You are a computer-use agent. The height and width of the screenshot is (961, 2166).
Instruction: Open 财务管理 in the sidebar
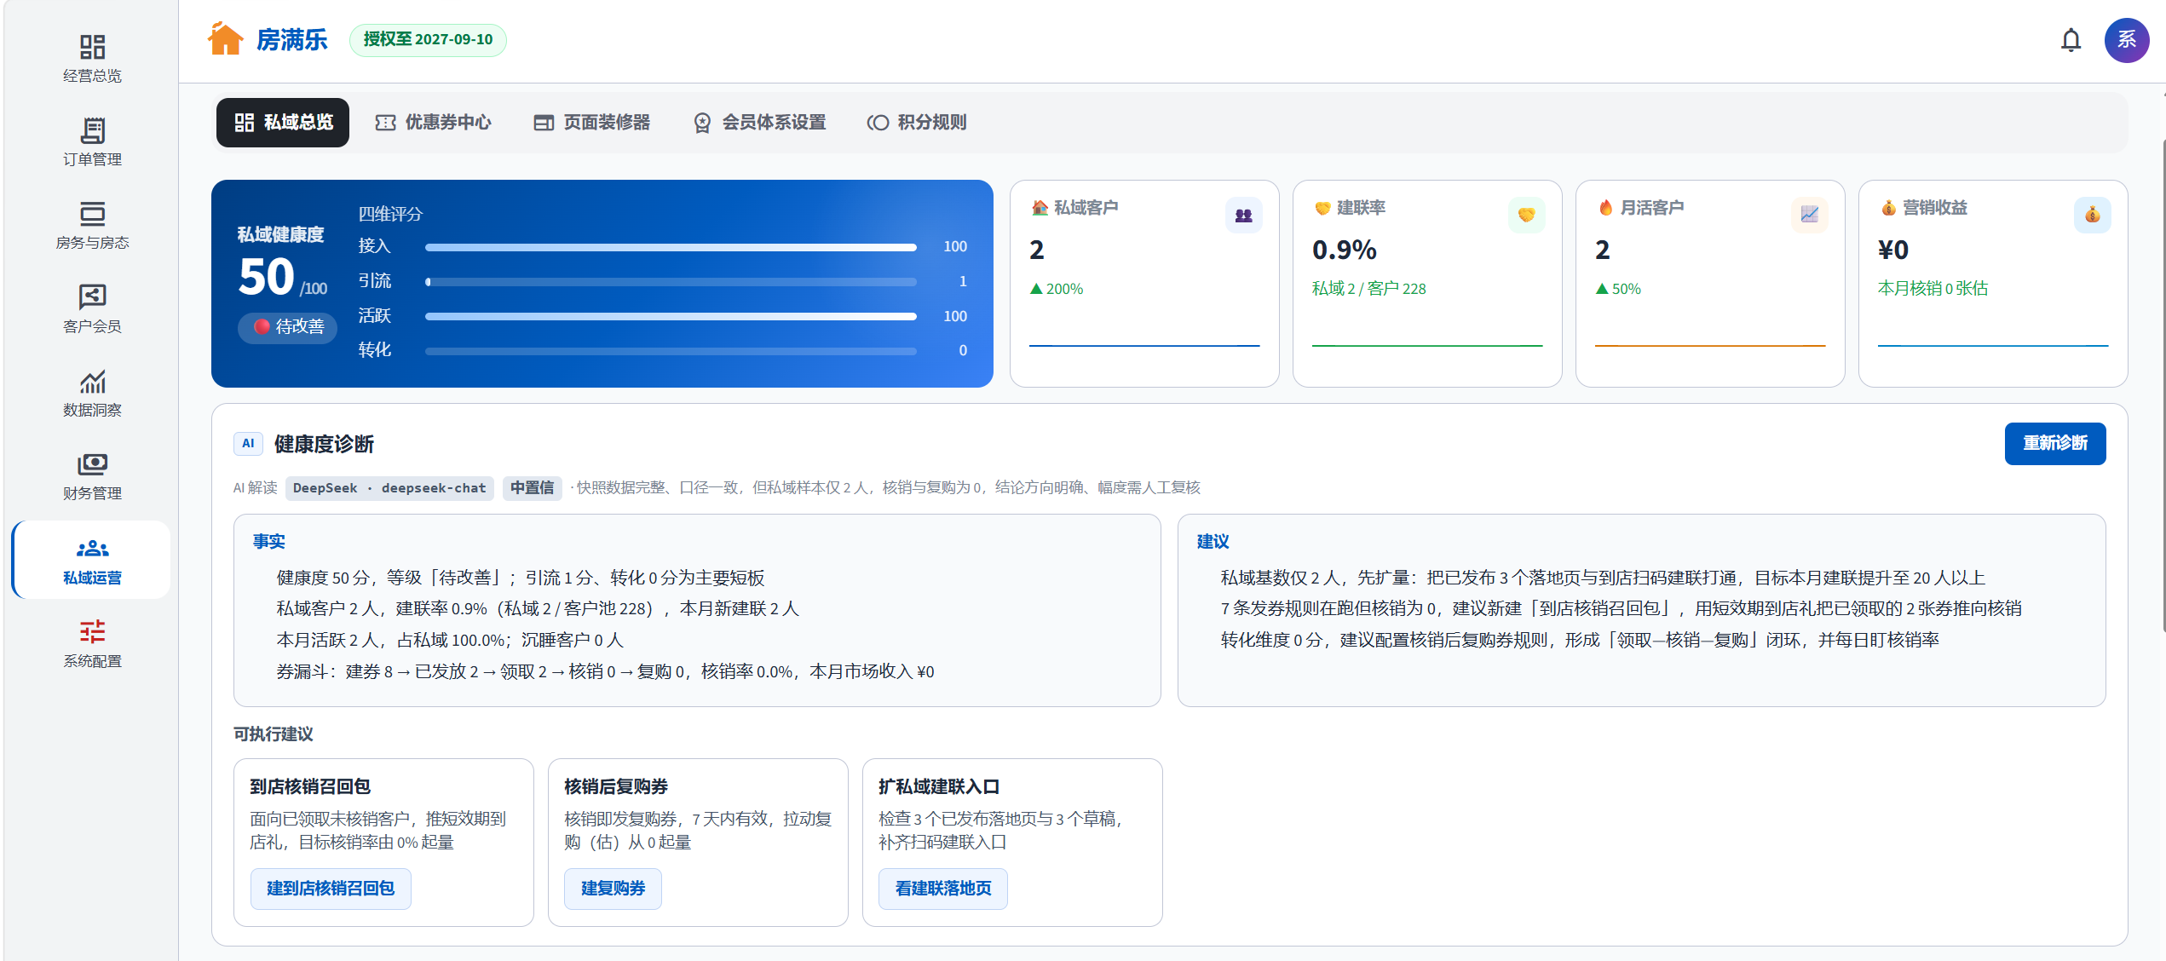coord(92,475)
